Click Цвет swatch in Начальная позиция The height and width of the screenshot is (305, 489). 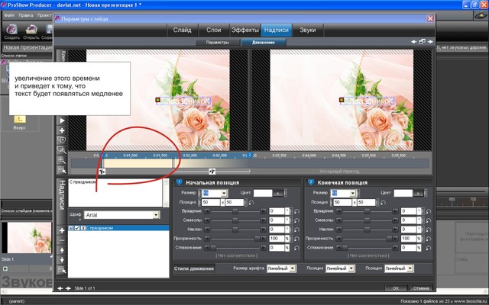click(263, 193)
